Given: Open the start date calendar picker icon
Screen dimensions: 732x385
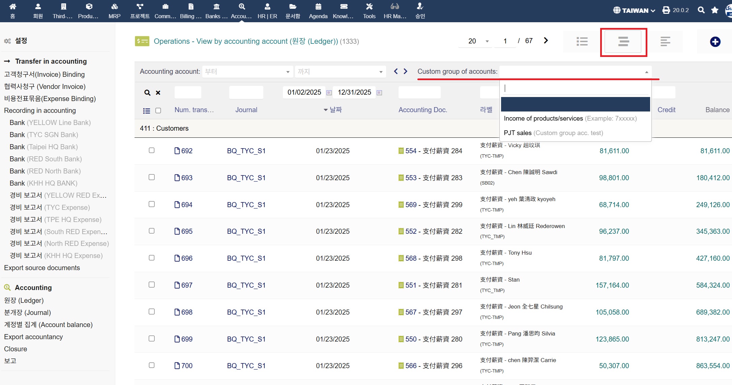Looking at the screenshot, I should click(329, 93).
